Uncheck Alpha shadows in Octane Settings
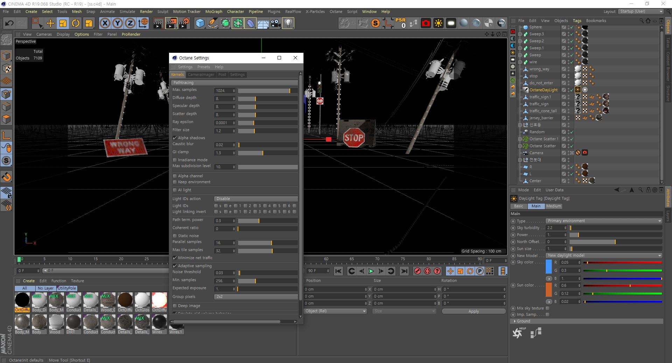 (x=175, y=138)
